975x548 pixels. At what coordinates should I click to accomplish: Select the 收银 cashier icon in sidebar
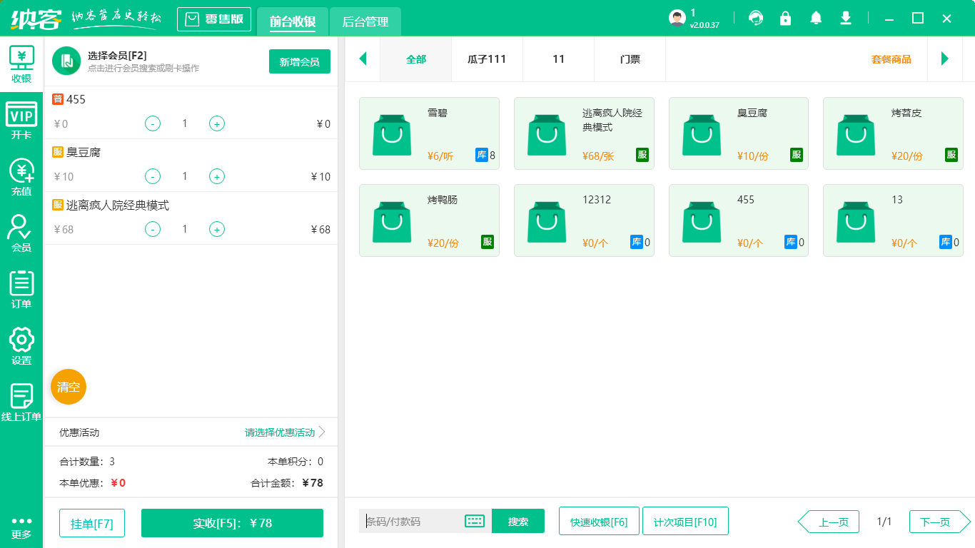click(x=21, y=64)
